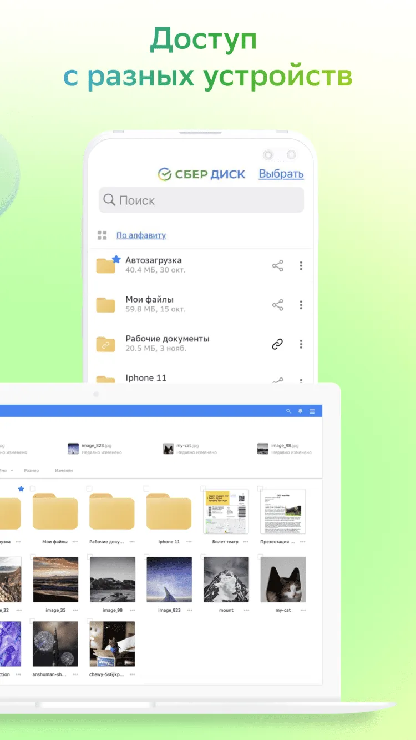This screenshot has width=416, height=740.
Task: Click the Поиск search field on phone
Action: point(201,200)
